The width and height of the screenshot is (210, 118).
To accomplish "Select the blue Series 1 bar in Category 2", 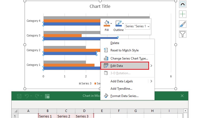I will tap(70, 53).
